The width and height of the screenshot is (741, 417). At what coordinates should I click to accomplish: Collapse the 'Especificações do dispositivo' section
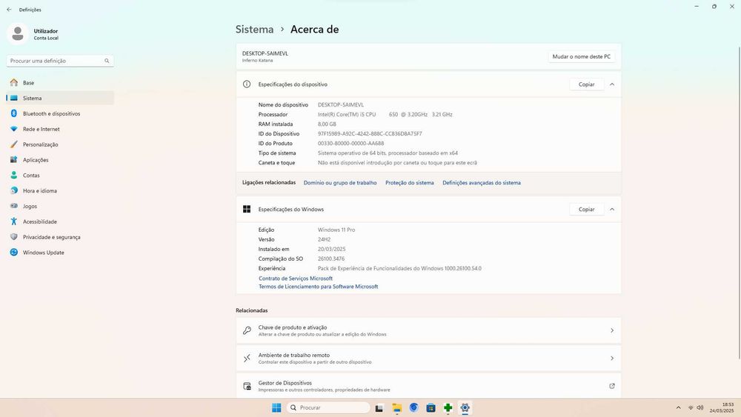(612, 84)
